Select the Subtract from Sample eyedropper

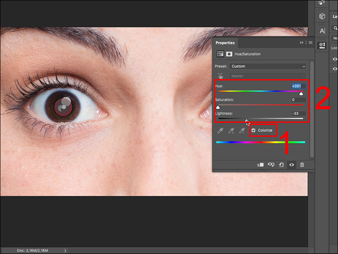[242, 130]
